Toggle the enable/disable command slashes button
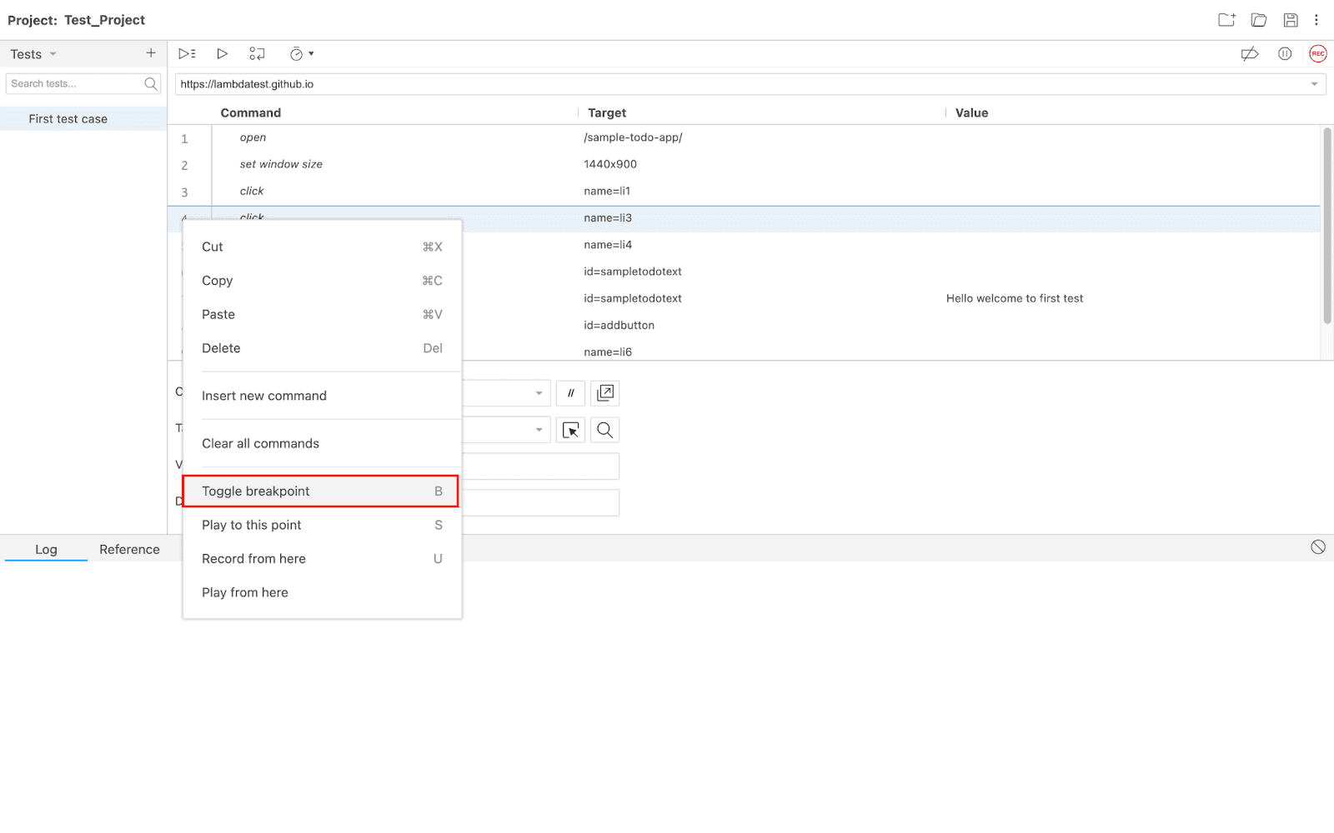 [570, 393]
